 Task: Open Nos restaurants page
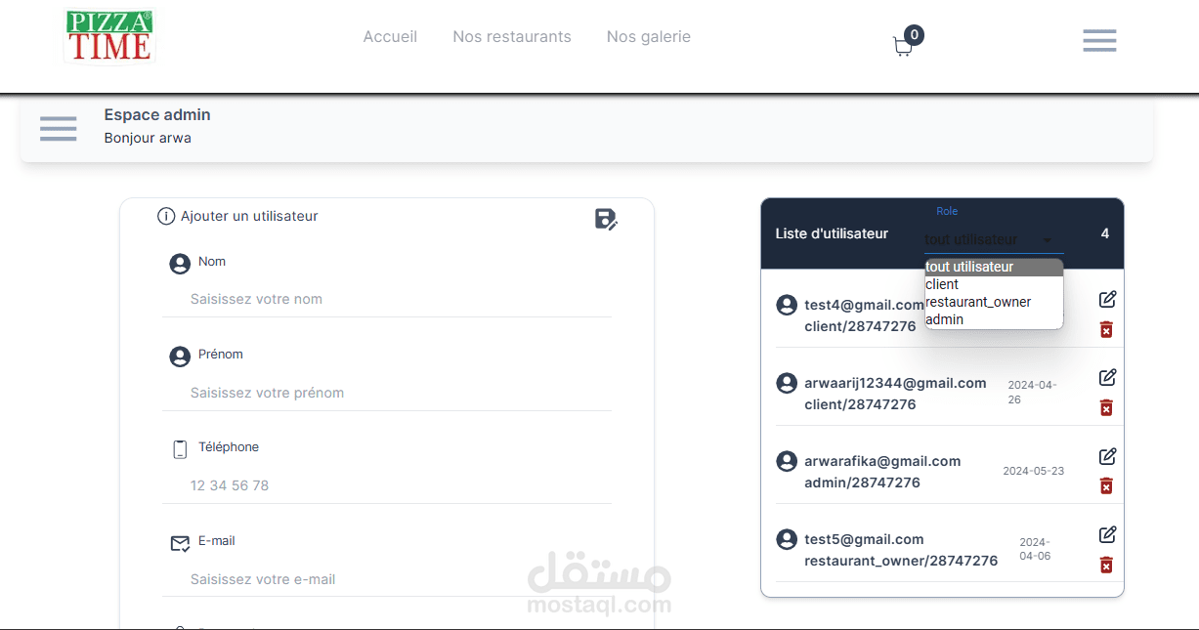tap(512, 36)
